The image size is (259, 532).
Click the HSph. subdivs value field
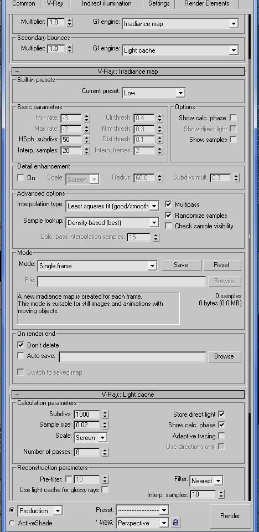coord(71,140)
